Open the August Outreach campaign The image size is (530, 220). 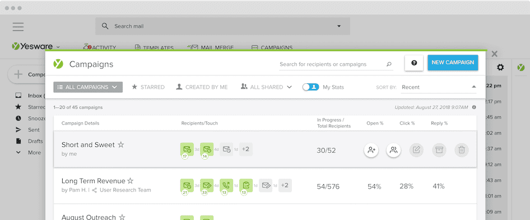pyautogui.click(x=89, y=217)
